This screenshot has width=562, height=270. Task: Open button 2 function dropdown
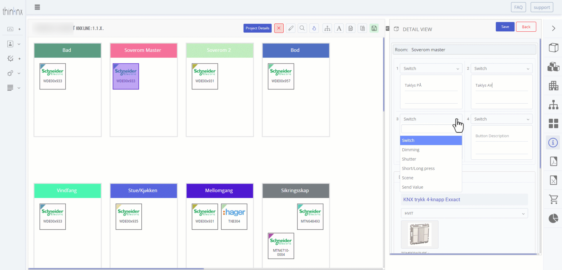point(502,68)
